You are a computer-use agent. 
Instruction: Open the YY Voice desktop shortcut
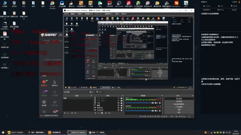(x=91, y=4)
